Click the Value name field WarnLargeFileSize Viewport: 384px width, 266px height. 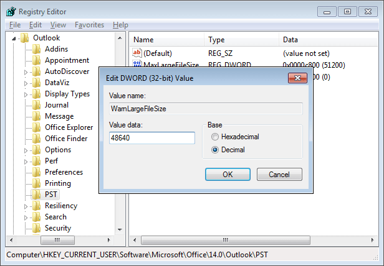pos(206,109)
